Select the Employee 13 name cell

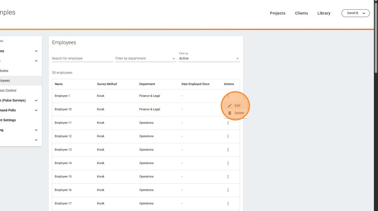click(x=63, y=150)
